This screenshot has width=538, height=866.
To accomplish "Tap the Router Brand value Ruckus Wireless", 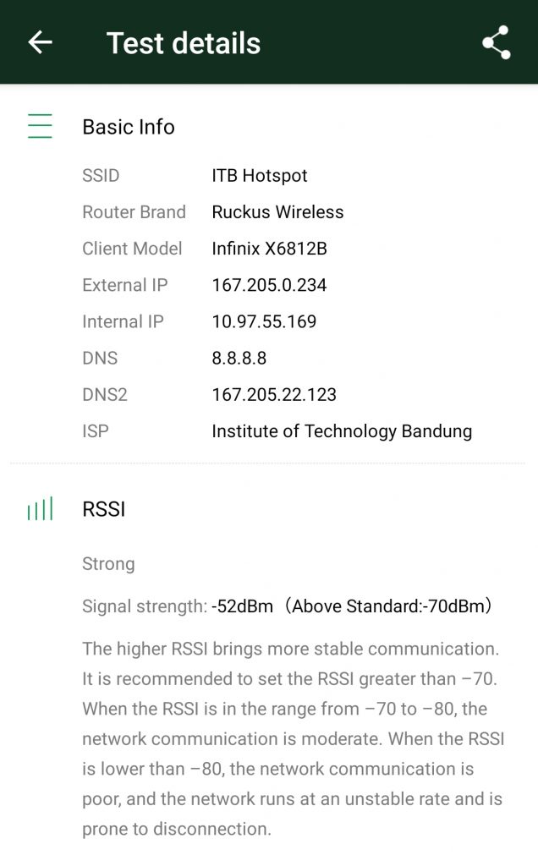I will click(277, 212).
